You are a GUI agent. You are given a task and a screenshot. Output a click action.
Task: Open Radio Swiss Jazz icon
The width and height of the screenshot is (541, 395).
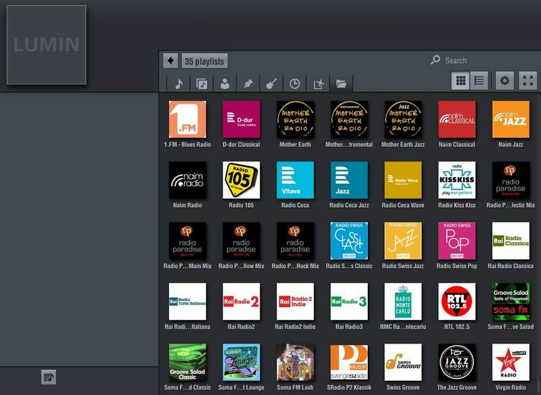tap(403, 241)
